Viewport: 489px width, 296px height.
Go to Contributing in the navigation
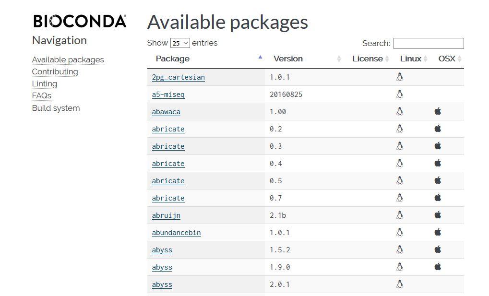(55, 71)
